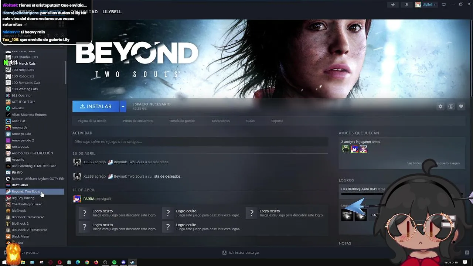Open the notifications bell icon
The width and height of the screenshot is (473, 266).
pos(407,5)
